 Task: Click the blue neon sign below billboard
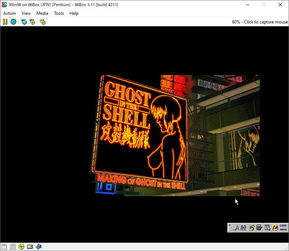tap(106, 188)
